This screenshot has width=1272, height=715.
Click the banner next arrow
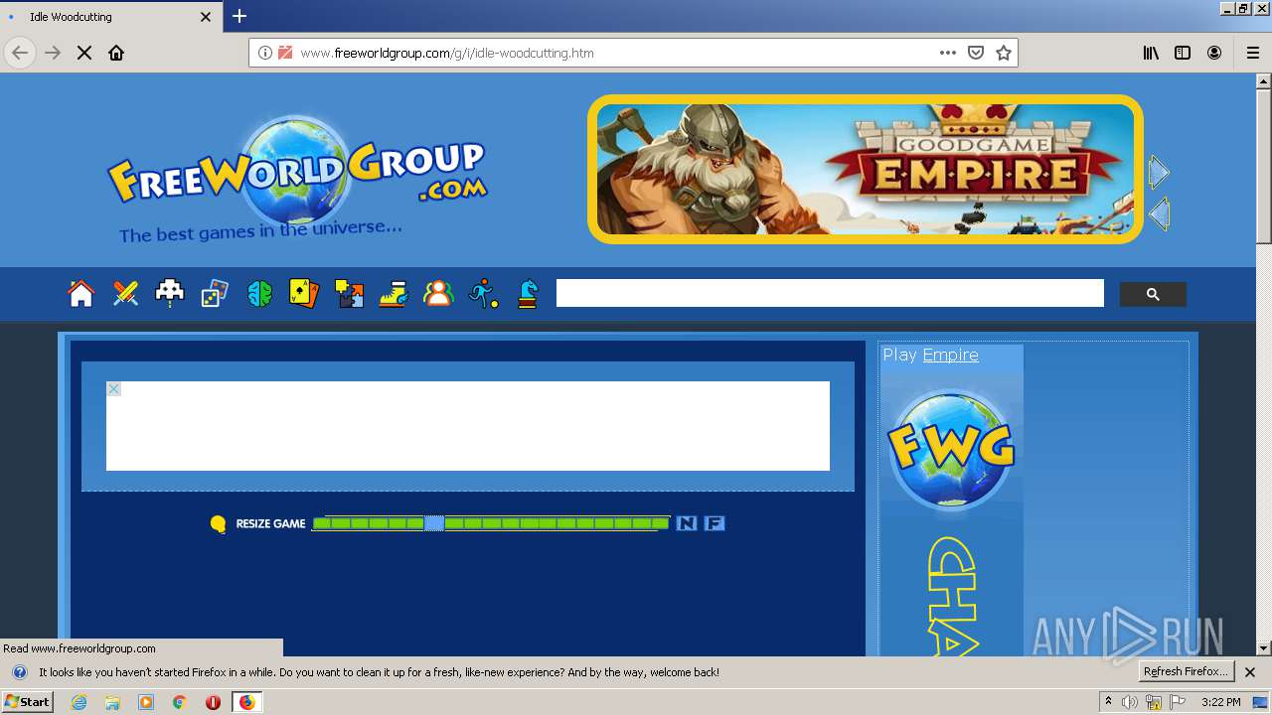click(x=1159, y=173)
